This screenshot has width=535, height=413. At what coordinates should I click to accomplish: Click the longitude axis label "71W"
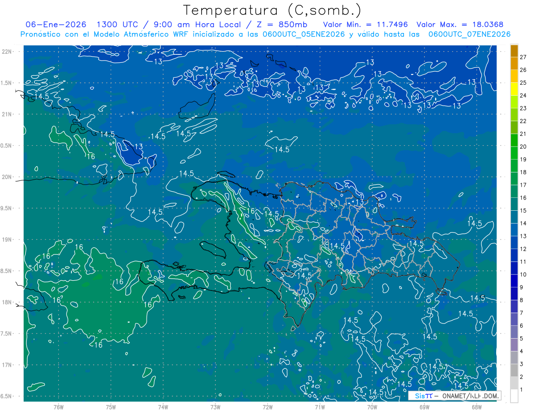[320, 407]
